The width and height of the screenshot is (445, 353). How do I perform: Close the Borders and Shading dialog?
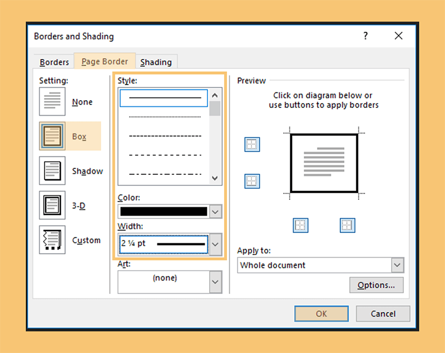[x=398, y=36]
